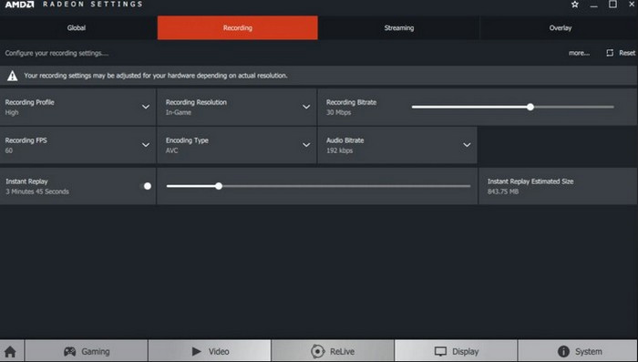
Task: Click the hardware adjustment warning message
Action: point(156,76)
